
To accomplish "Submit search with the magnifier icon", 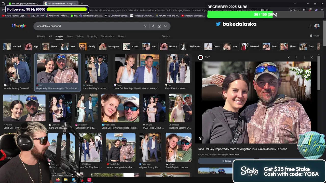I will [x=166, y=26].
